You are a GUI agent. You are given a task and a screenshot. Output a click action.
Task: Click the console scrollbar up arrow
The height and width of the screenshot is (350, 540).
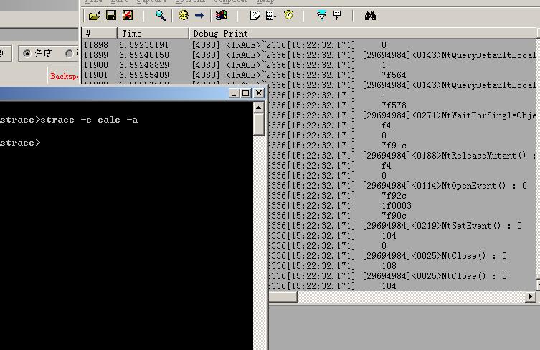pyautogui.click(x=259, y=108)
